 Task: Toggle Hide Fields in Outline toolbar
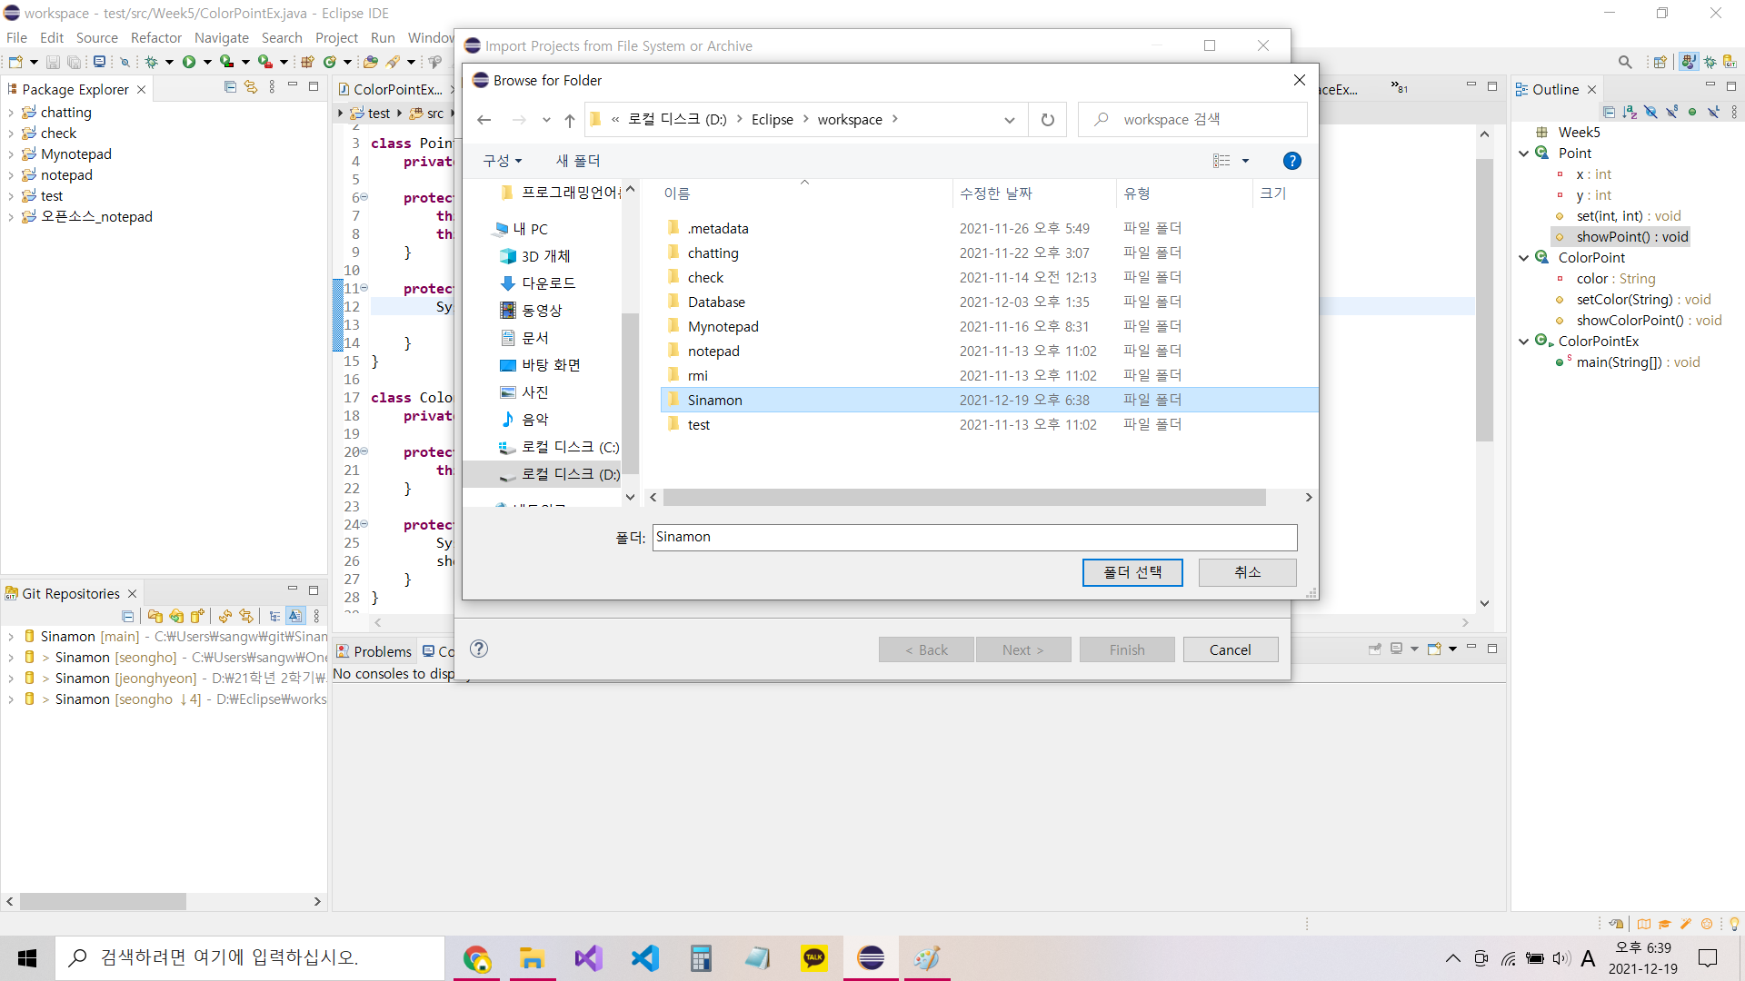[1650, 112]
